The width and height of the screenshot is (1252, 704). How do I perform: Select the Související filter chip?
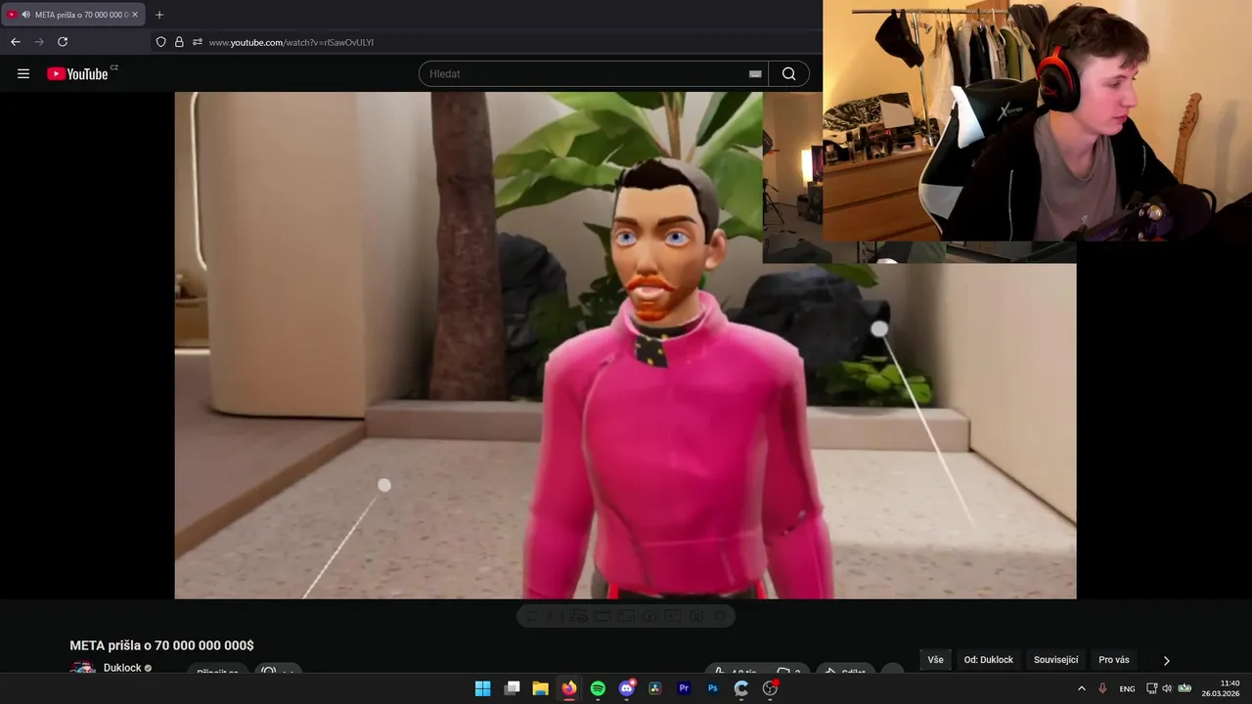pyautogui.click(x=1055, y=660)
